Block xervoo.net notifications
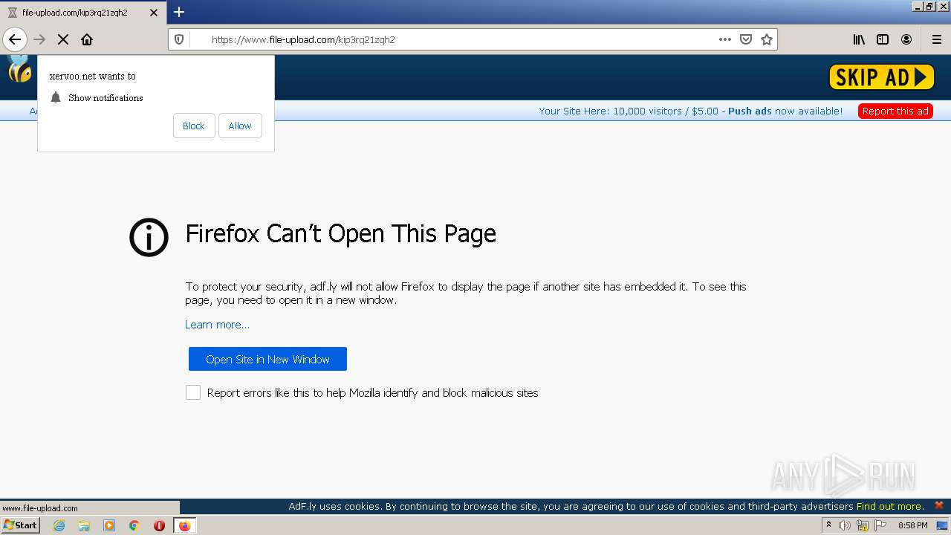 click(194, 126)
